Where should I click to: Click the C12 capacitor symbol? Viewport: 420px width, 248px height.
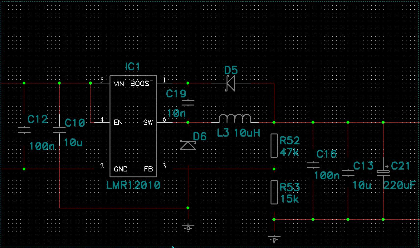pos(24,130)
